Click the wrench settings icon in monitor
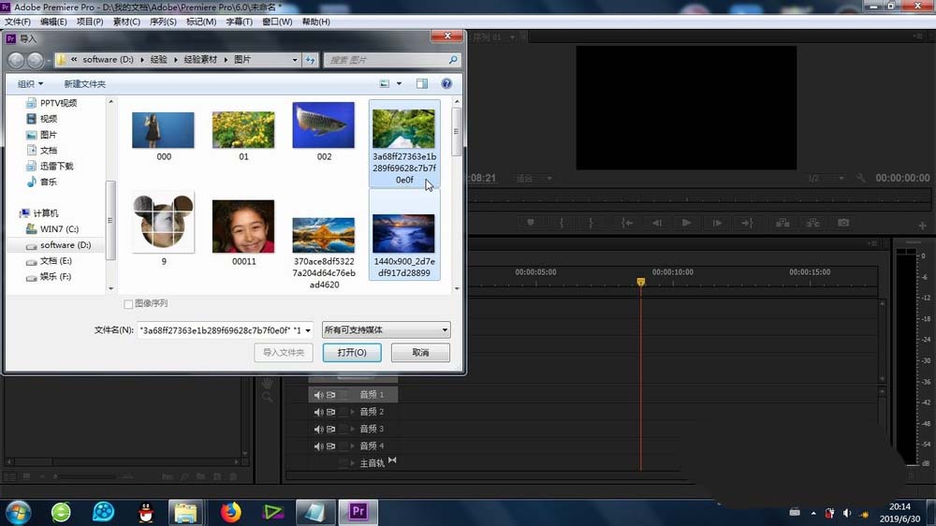This screenshot has width=936, height=526. point(861,178)
